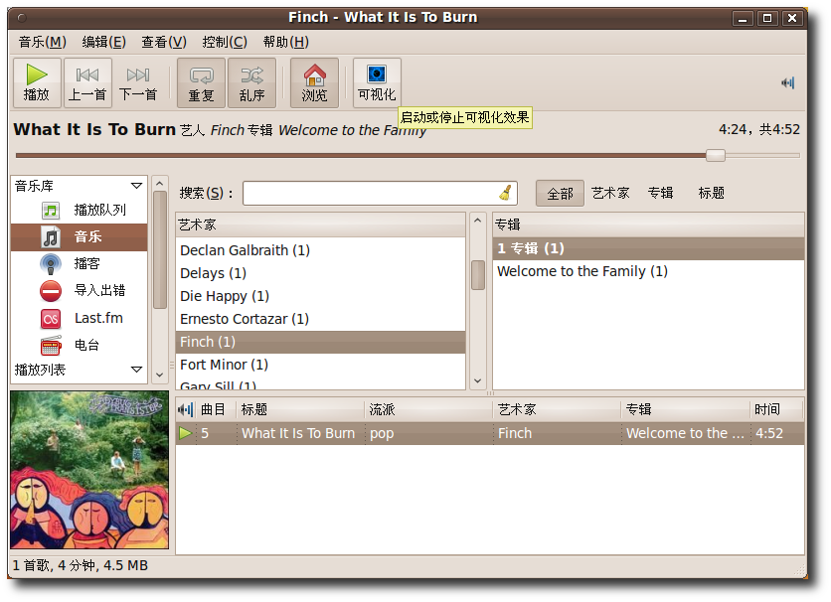The width and height of the screenshot is (831, 602).
Task: Open the 播客 podcasts source
Action: coord(79,263)
